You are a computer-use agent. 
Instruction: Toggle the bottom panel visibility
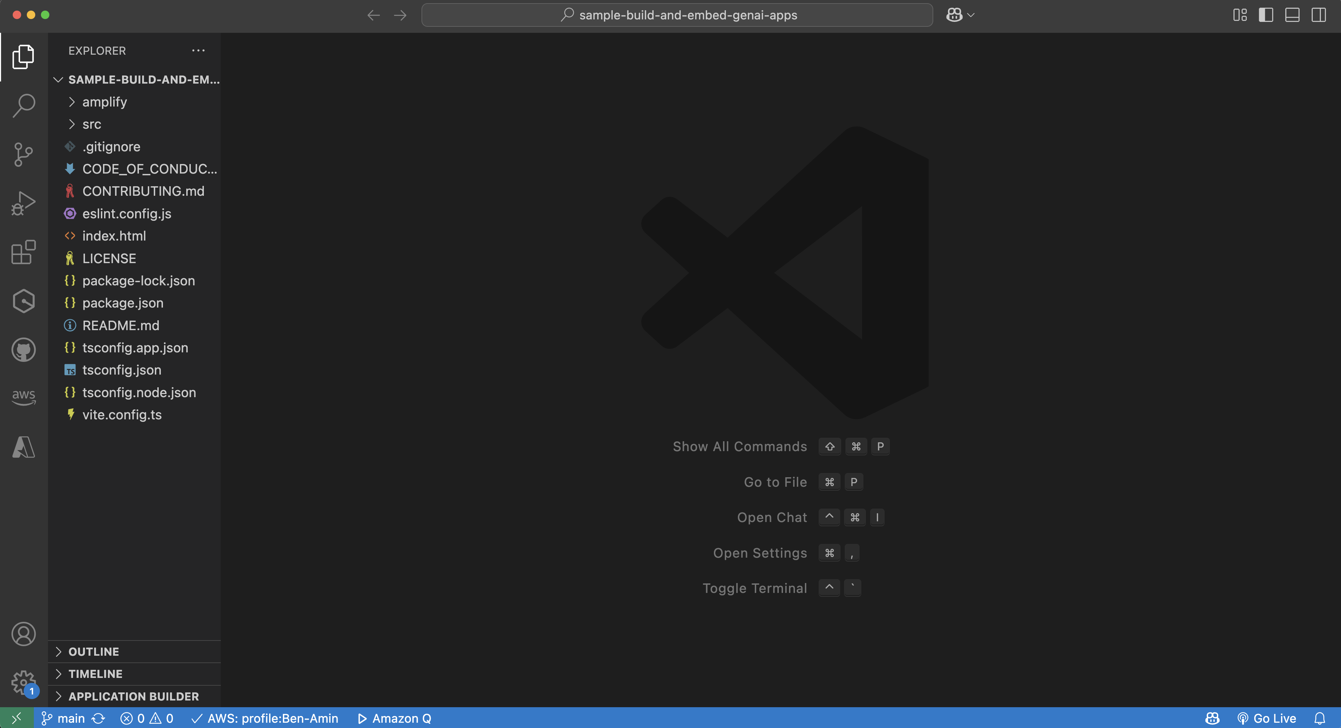1293,14
